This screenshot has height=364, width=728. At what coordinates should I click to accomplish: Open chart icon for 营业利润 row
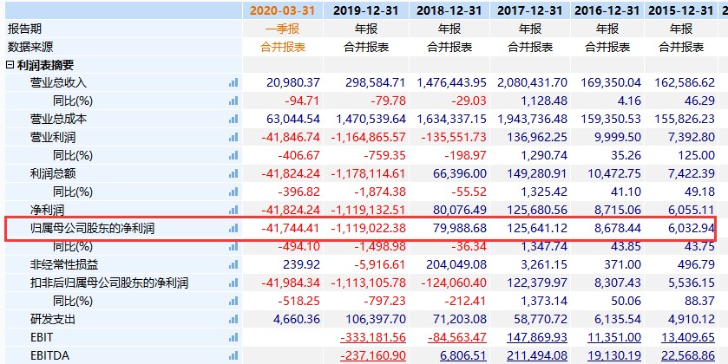coord(233,137)
